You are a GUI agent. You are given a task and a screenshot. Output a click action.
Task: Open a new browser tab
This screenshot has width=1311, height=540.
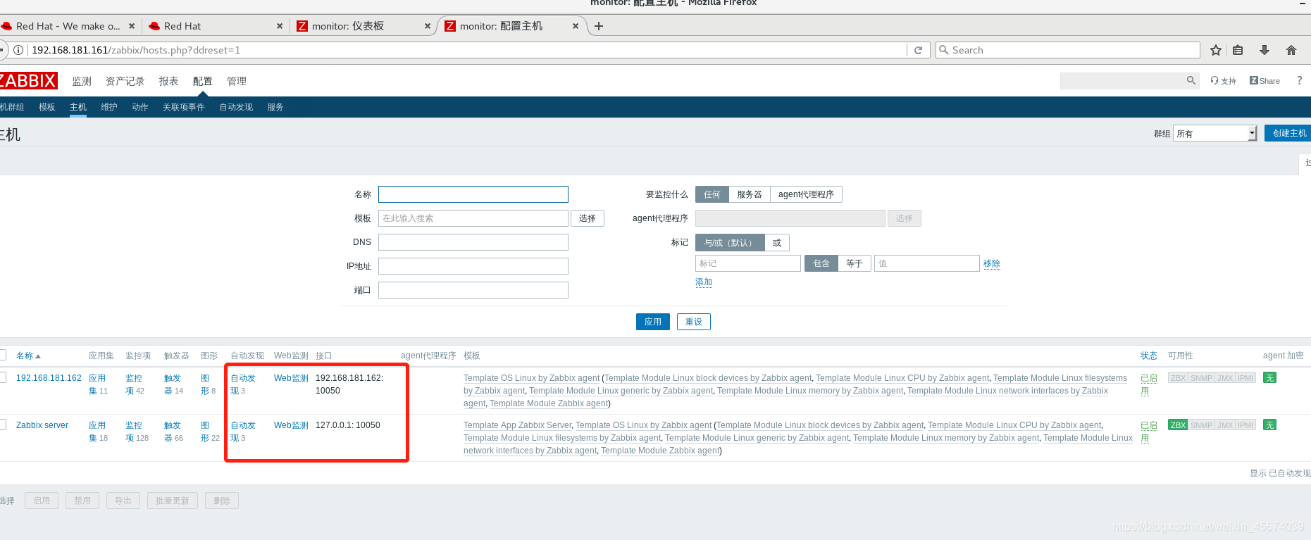point(599,26)
